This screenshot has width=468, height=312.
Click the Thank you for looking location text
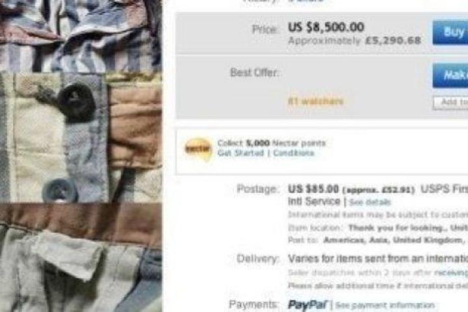tap(408, 228)
